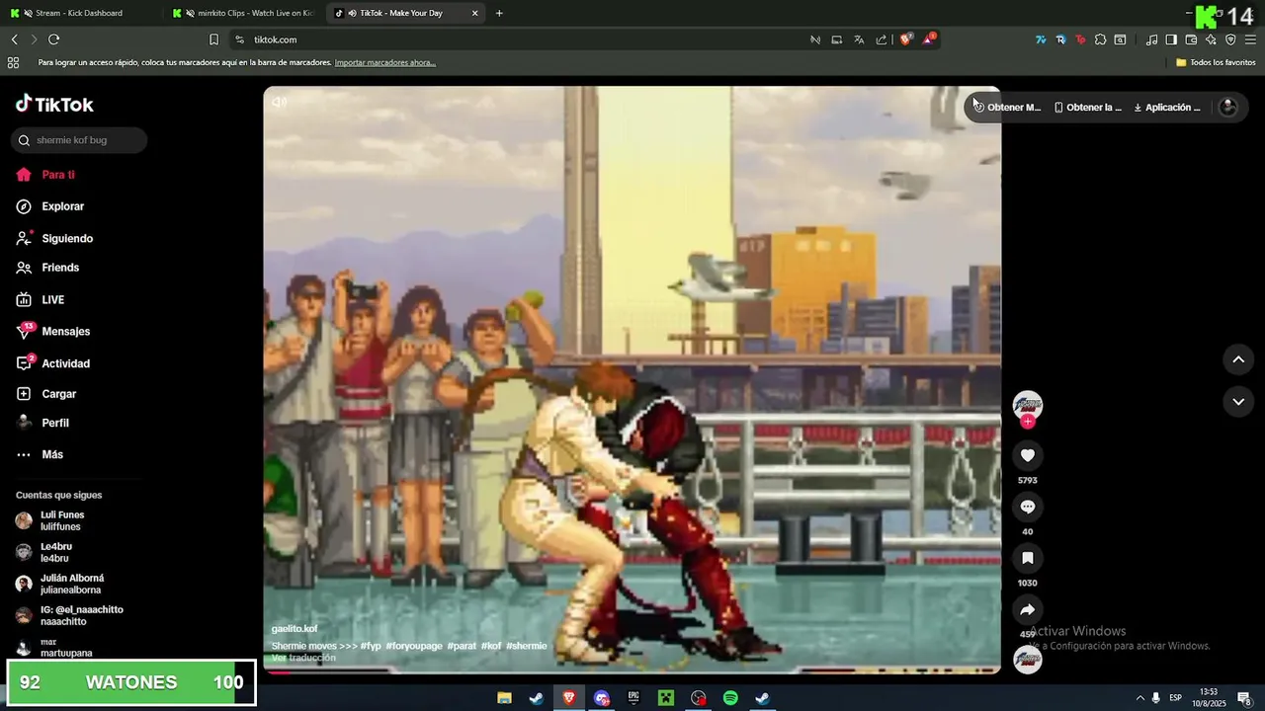This screenshot has width=1265, height=711.
Task: Close the TikTok browser tab
Action: [x=474, y=13]
